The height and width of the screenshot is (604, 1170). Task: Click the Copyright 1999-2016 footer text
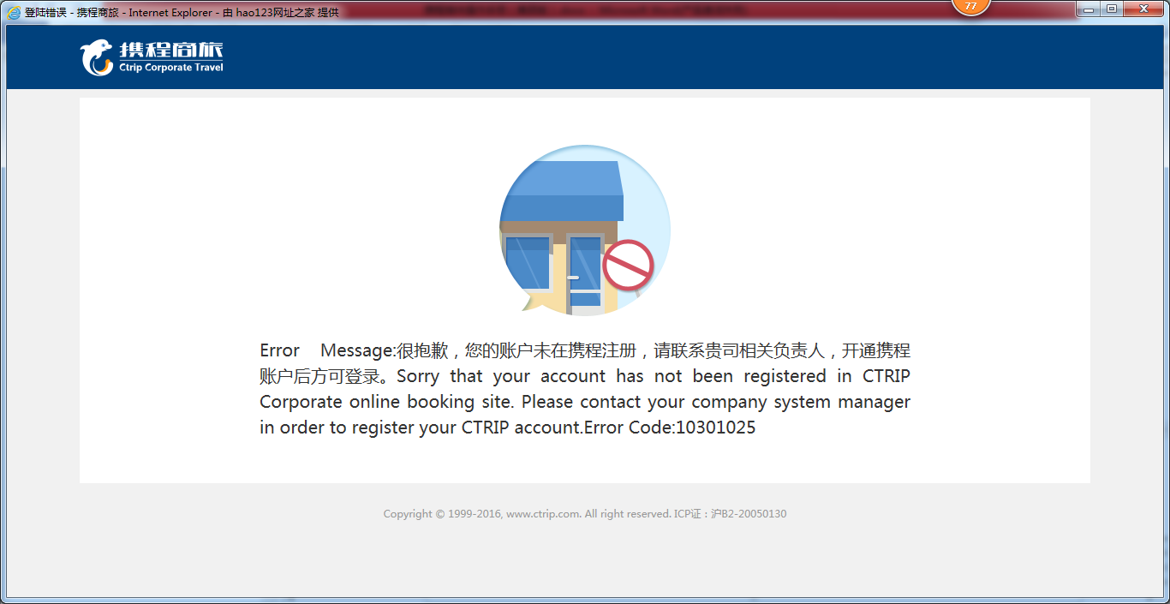tap(443, 514)
